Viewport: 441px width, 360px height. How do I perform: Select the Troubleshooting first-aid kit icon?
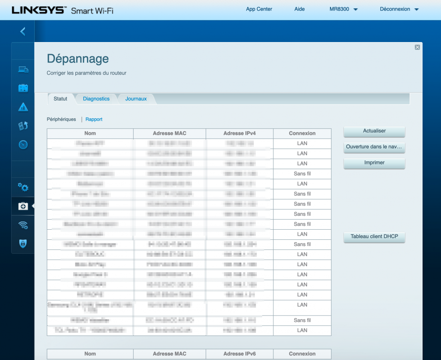tap(23, 206)
